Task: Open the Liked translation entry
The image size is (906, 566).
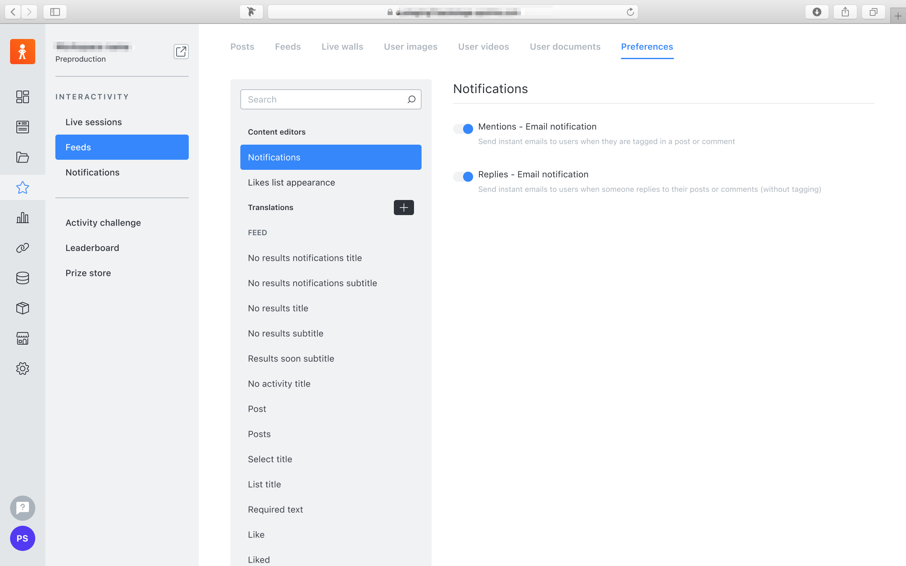Action: [x=331, y=559]
